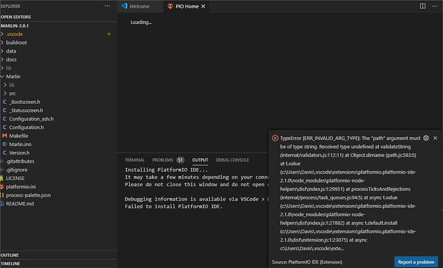Click the platformio.ini file icon
This screenshot has width=443, height=268.
tap(2, 187)
